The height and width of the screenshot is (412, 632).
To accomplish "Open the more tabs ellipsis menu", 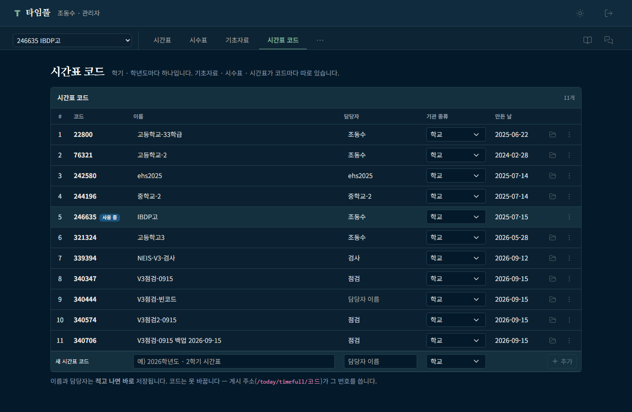I will [x=320, y=40].
